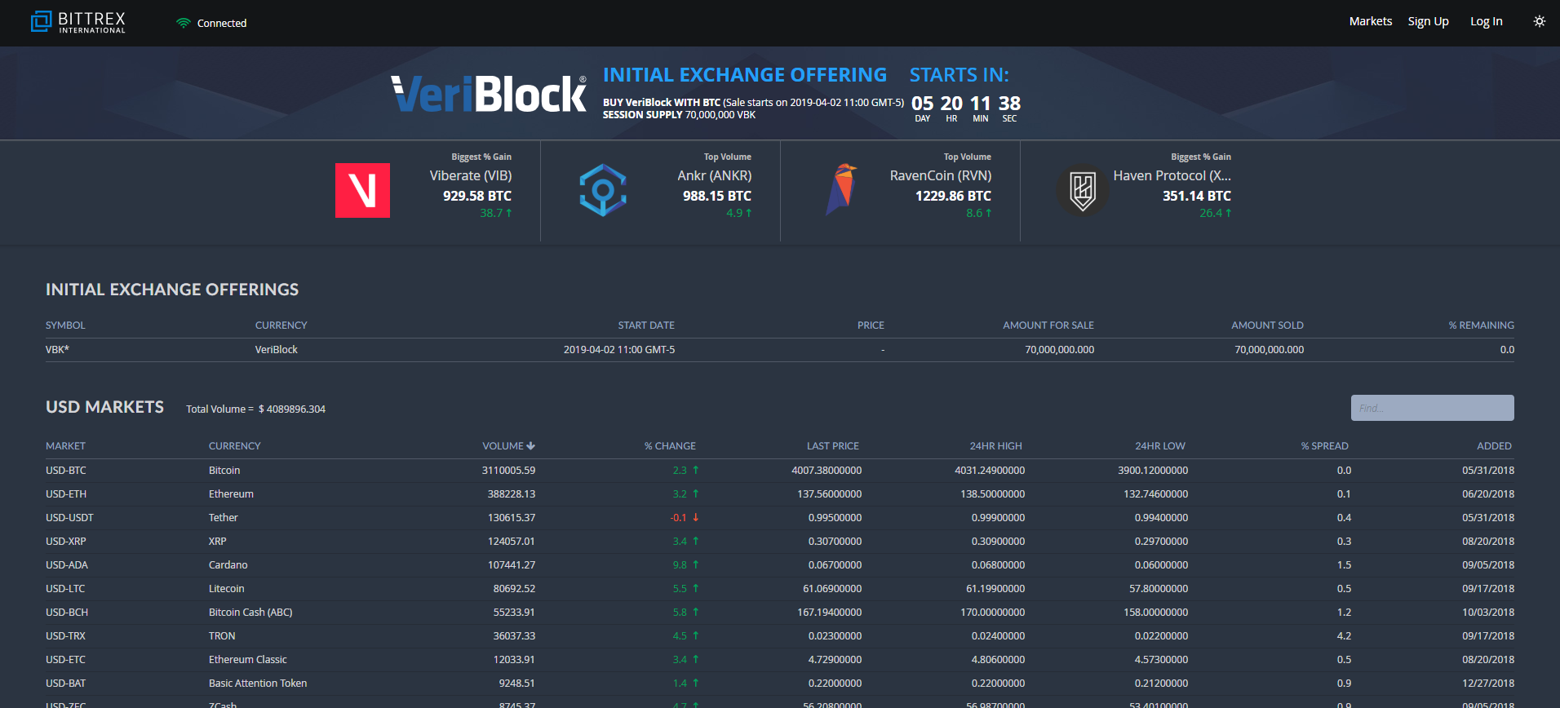1560x708 pixels.
Task: Toggle light theme with sun icon
Action: point(1539,22)
